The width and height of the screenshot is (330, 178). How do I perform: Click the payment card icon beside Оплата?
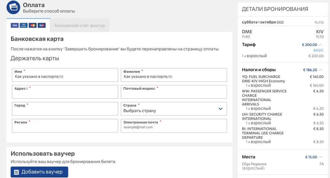click(x=13, y=7)
